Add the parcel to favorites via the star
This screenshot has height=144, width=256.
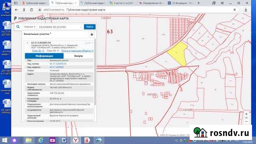click(92, 34)
